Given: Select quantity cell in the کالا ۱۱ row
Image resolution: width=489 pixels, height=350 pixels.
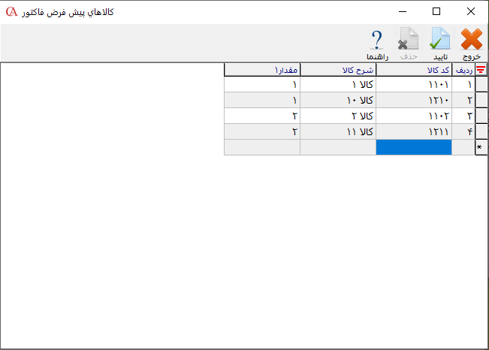Looking at the screenshot, I should tap(262, 132).
